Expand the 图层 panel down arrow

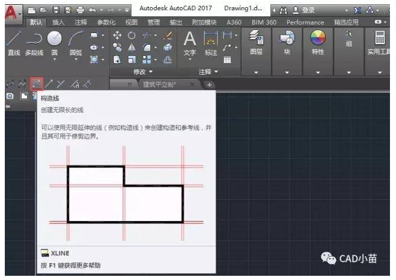pyautogui.click(x=256, y=72)
